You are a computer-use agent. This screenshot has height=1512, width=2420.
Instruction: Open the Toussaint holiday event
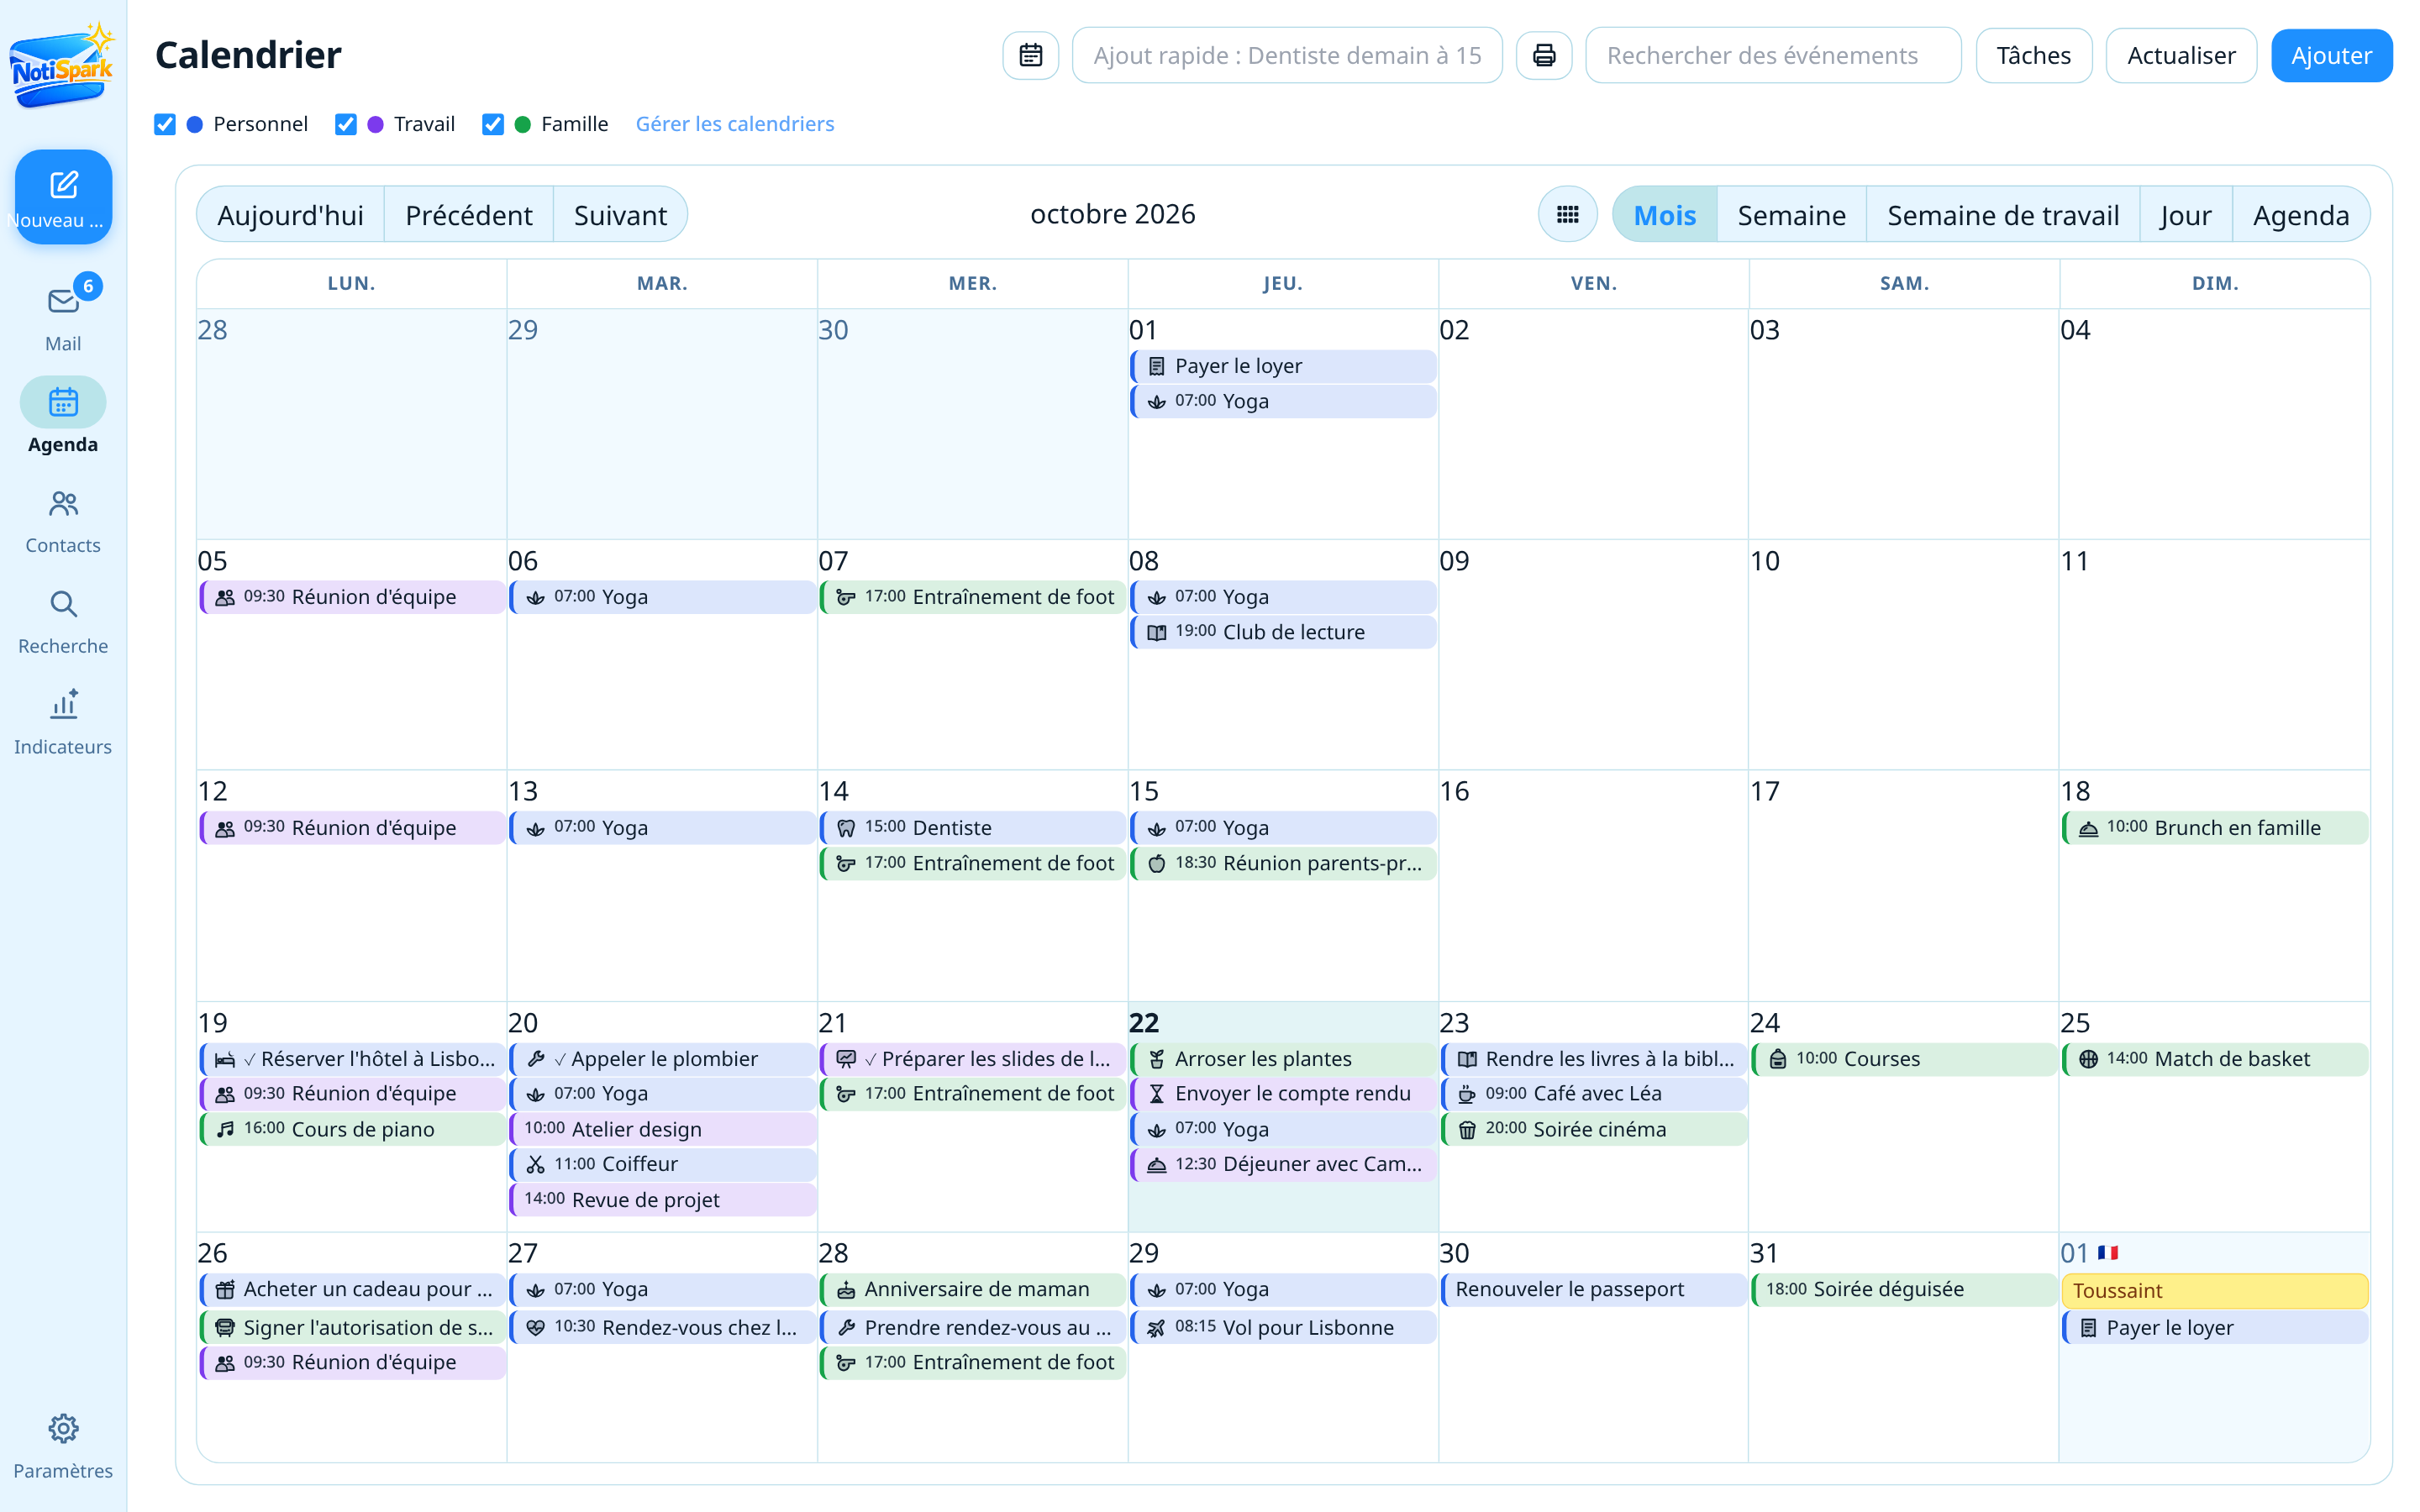pyautogui.click(x=2214, y=1290)
